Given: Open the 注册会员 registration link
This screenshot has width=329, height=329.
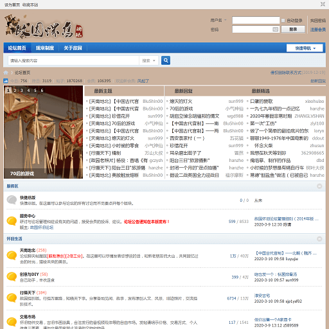Looking at the screenshot, I should pos(318,30).
